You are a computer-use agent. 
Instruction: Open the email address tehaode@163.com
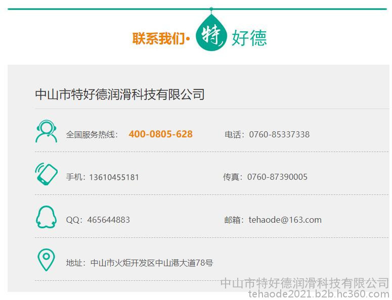coord(285,220)
